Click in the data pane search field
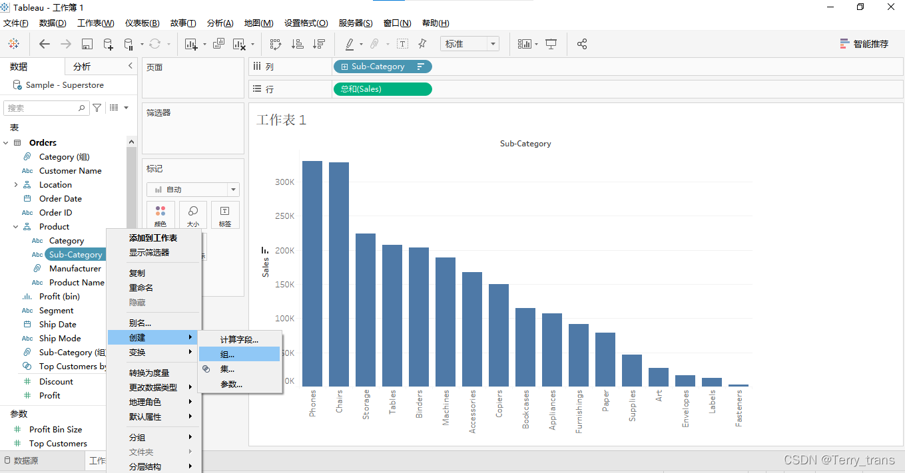Image resolution: width=905 pixels, height=473 pixels. click(46, 108)
